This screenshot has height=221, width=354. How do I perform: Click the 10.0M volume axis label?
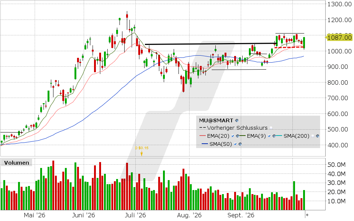(336, 201)
